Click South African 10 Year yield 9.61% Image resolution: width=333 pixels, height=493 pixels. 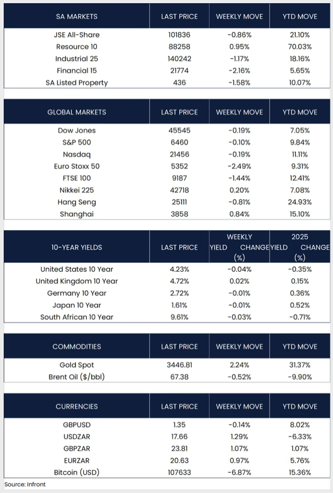tap(179, 317)
